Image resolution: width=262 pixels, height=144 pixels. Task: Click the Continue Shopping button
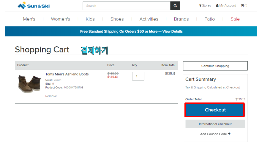point(215,66)
